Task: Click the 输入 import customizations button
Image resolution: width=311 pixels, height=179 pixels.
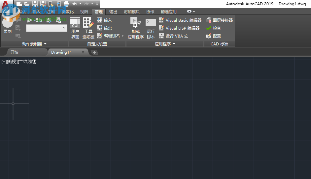Action: point(105,20)
